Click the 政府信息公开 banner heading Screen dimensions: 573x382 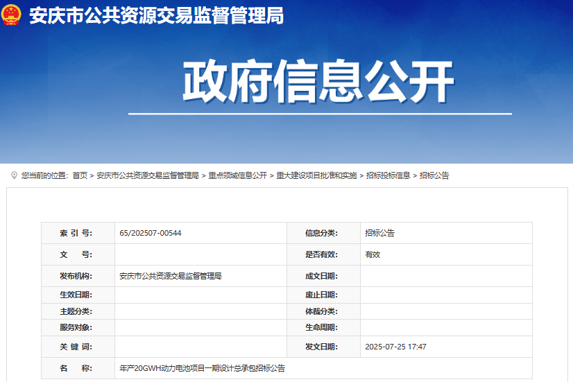click(x=318, y=83)
